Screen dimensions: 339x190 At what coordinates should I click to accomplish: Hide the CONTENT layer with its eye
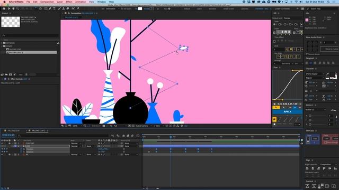coord(2,143)
